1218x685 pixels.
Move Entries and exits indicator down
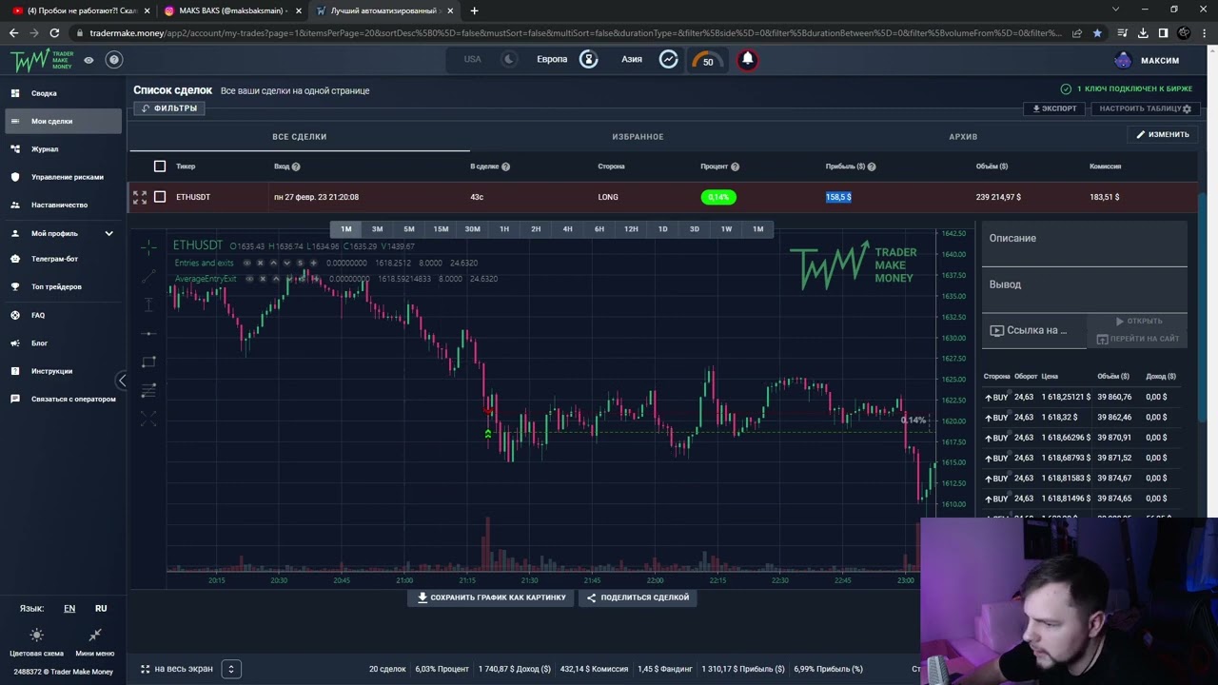(x=286, y=263)
